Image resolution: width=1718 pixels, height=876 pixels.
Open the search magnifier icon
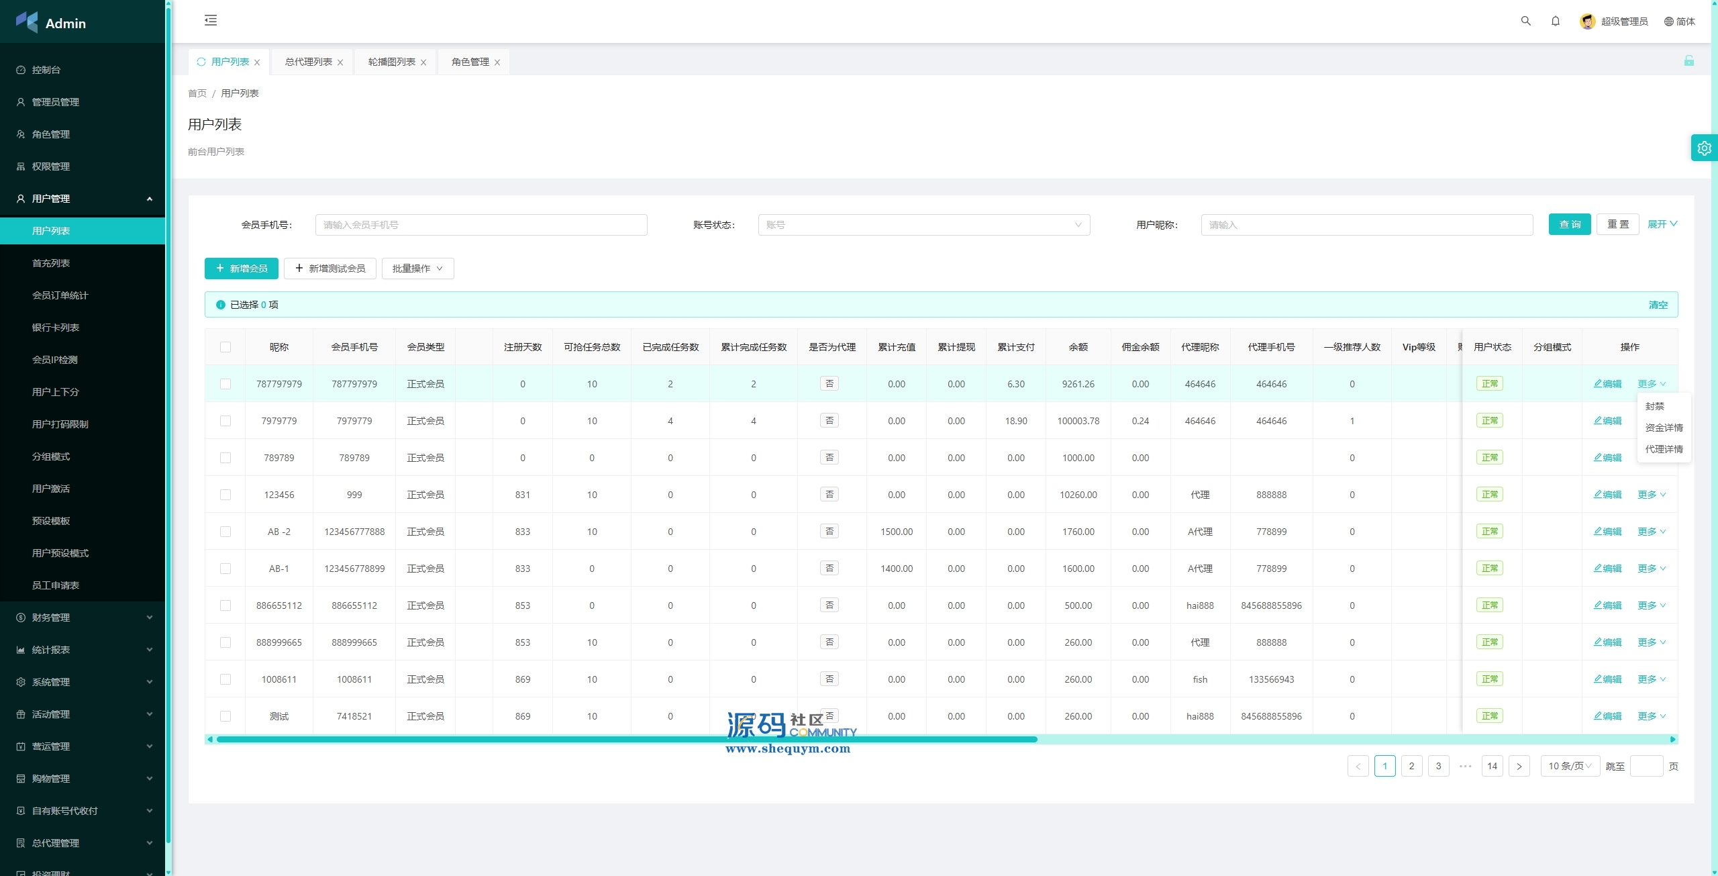pos(1525,21)
